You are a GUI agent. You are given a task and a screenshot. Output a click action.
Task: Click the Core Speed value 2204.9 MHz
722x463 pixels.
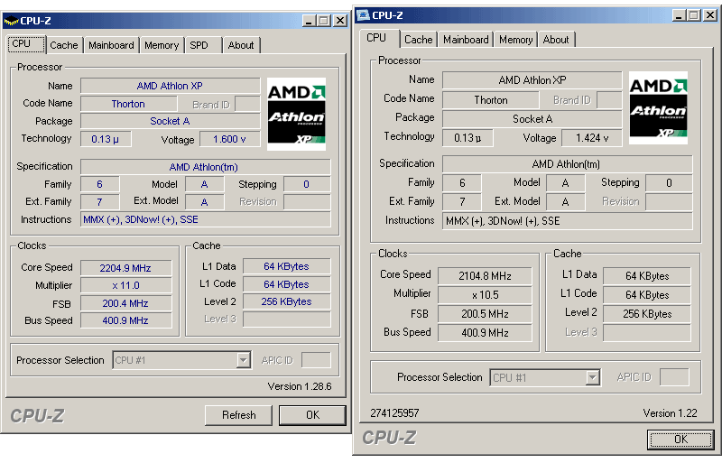pos(125,268)
